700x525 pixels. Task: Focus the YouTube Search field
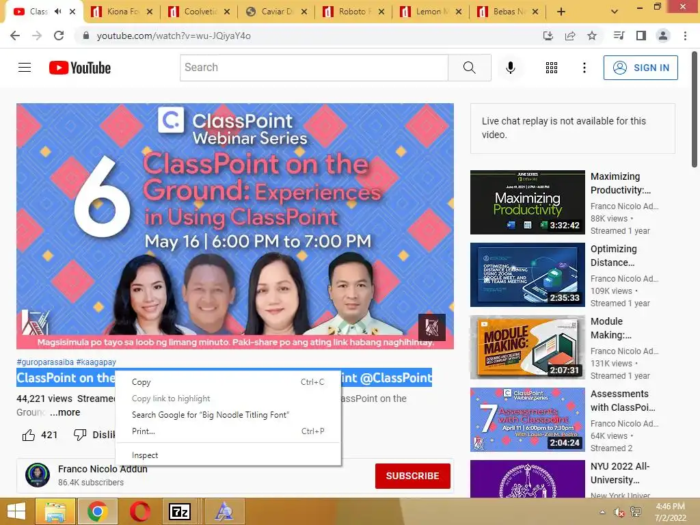(314, 68)
